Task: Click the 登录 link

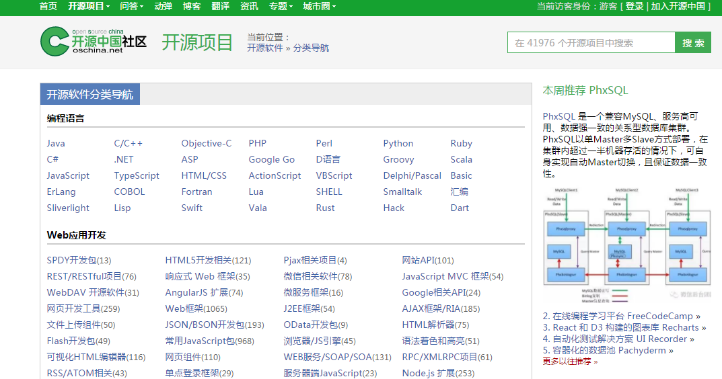Action: point(635,6)
